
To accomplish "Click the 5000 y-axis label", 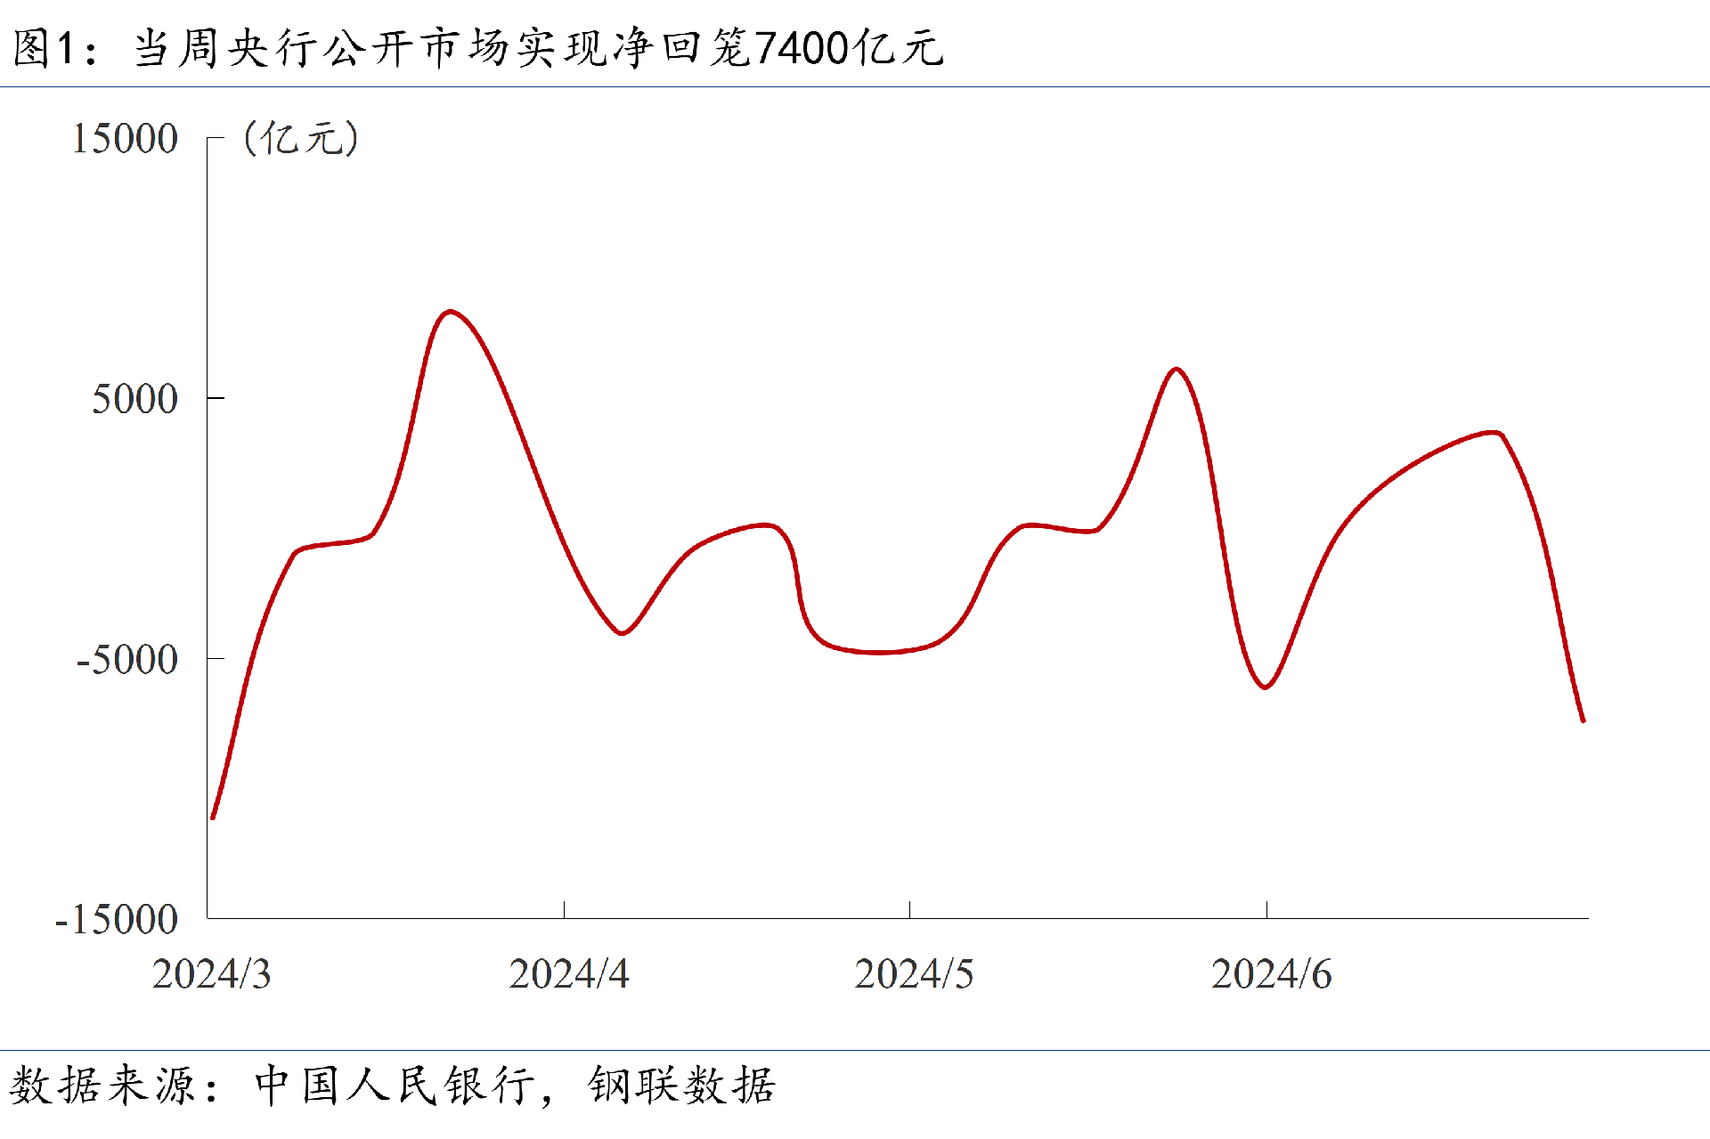I will coord(135,399).
